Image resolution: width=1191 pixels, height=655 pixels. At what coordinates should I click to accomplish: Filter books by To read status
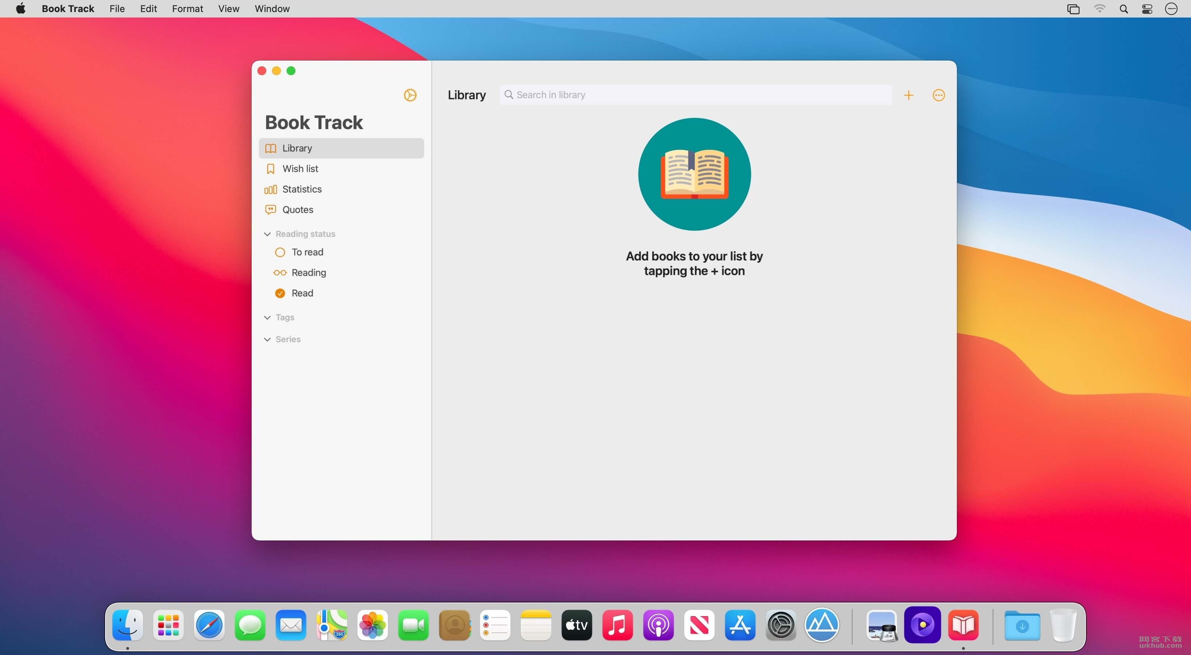coord(341,252)
